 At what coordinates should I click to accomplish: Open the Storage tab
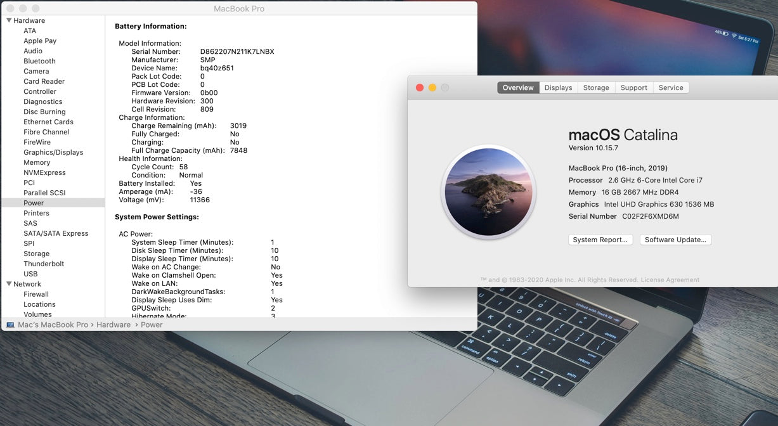(x=596, y=87)
